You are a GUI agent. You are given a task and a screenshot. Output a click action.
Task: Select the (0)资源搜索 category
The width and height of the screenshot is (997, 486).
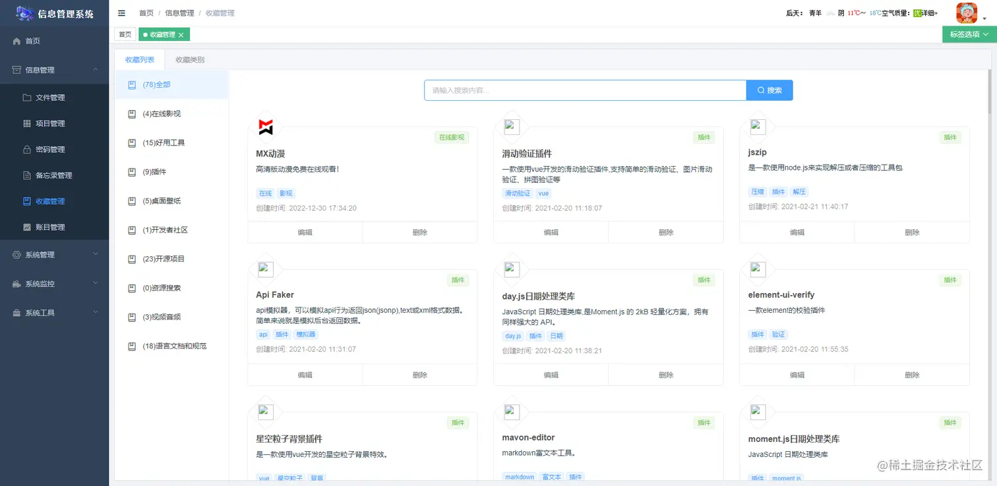pyautogui.click(x=171, y=288)
